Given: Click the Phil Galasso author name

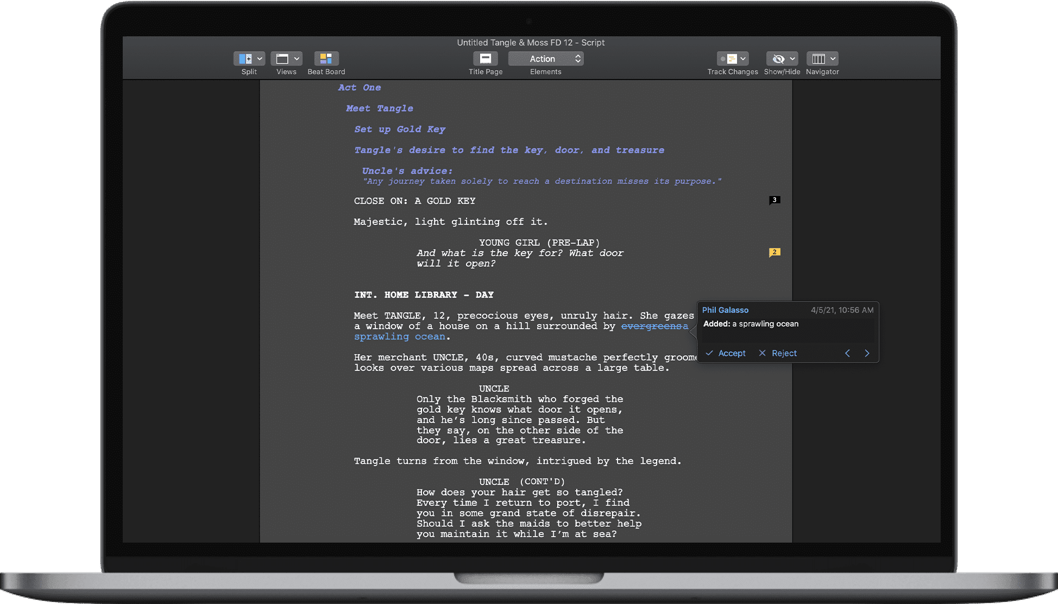Looking at the screenshot, I should pyautogui.click(x=725, y=310).
